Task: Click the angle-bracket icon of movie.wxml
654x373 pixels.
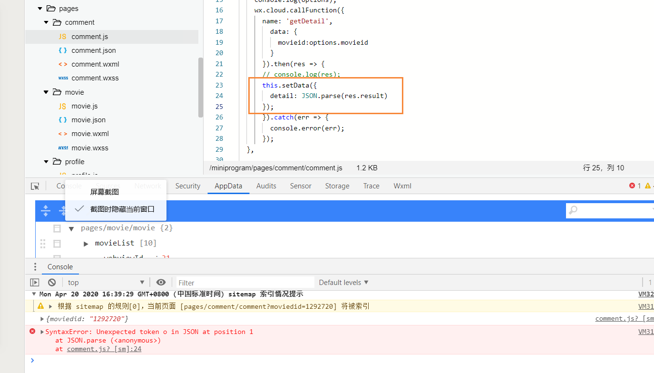Action: (63, 134)
